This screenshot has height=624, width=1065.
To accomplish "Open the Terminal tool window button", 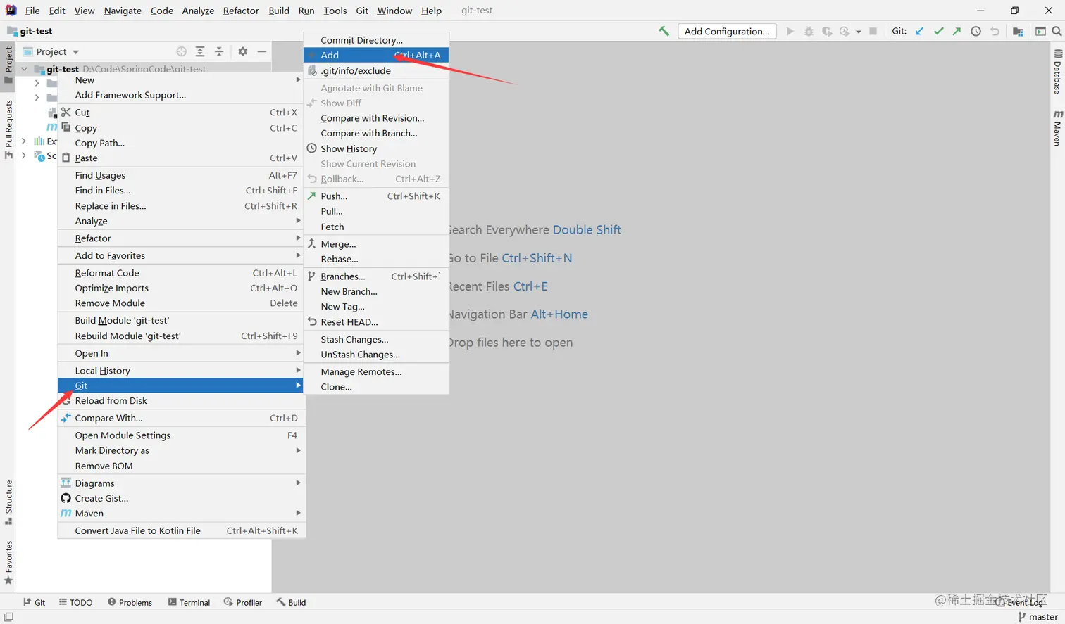I will (x=189, y=602).
